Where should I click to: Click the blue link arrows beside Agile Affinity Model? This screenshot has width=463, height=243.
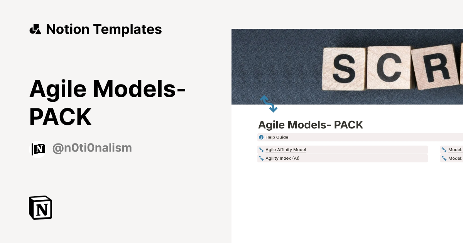click(261, 150)
